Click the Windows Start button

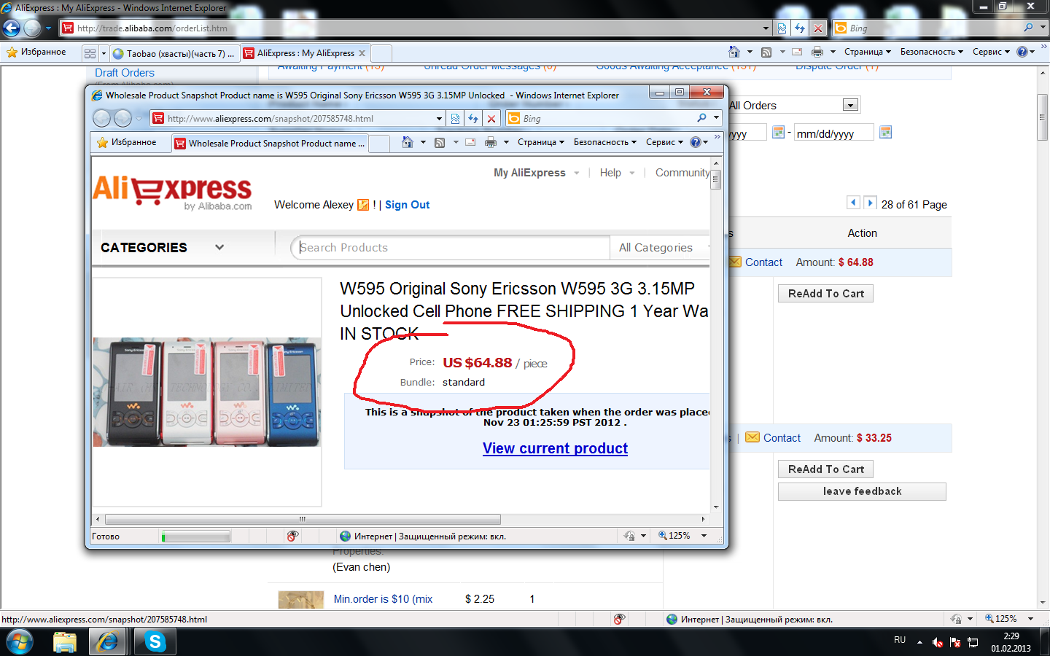tap(20, 642)
